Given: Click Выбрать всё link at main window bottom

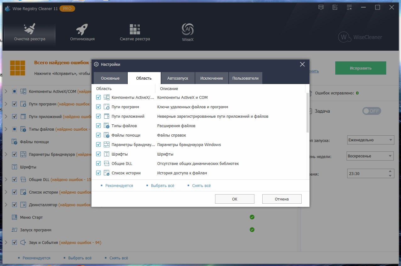Looking at the screenshot, I should coord(80,258).
